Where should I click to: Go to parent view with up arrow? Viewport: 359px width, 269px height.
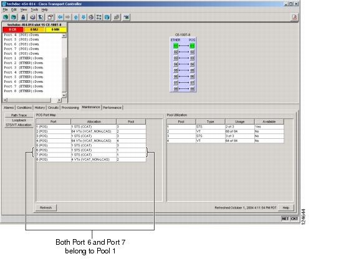[76, 17]
